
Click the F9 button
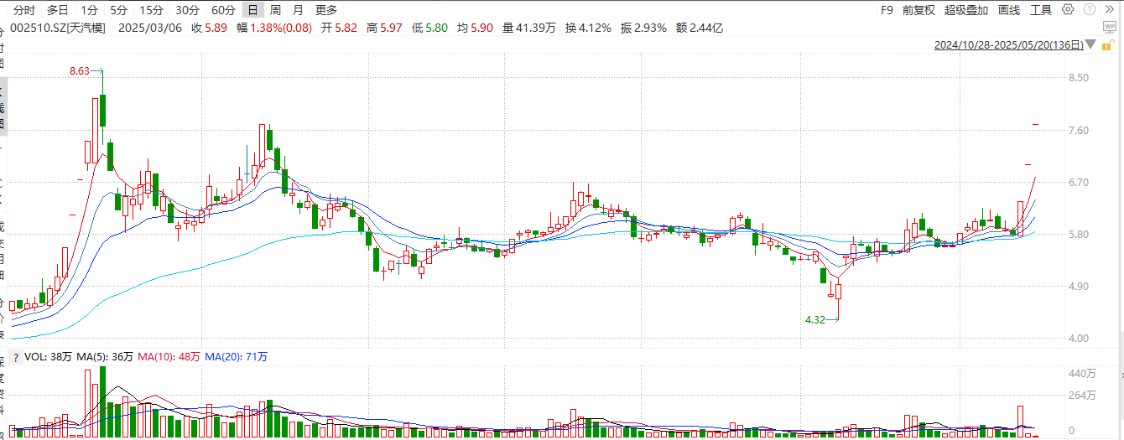pos(887,10)
